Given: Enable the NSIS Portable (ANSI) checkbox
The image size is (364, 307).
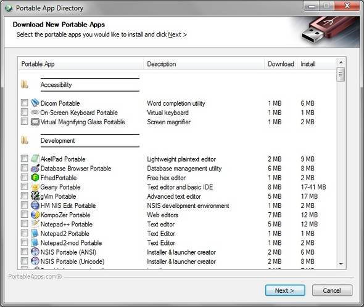Looking at the screenshot, I should coord(25,252).
